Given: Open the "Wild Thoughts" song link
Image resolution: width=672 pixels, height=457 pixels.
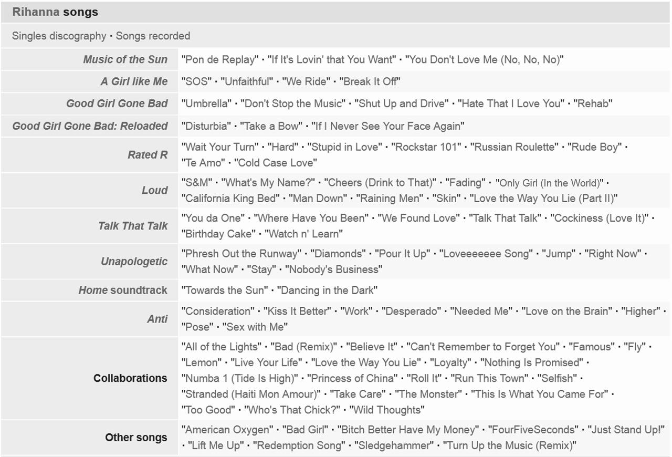Looking at the screenshot, I should pos(386,410).
